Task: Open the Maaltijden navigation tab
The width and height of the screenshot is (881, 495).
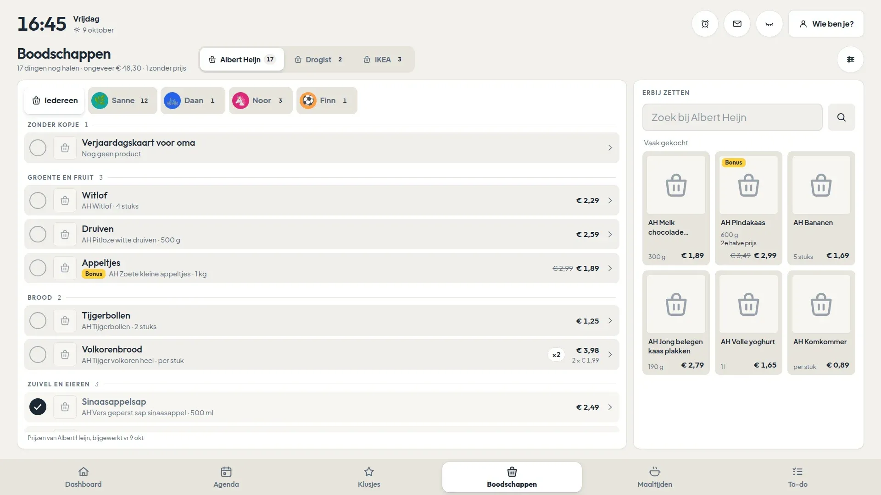Action: tap(654, 477)
